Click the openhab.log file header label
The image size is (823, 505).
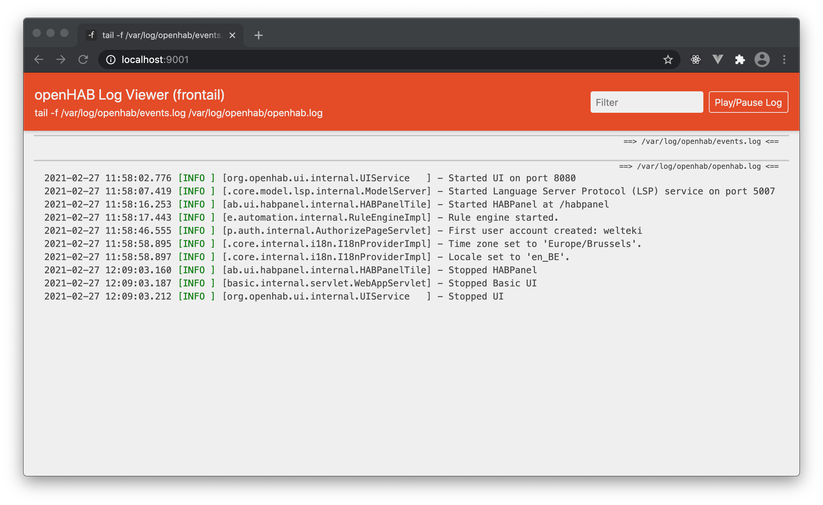tap(699, 166)
